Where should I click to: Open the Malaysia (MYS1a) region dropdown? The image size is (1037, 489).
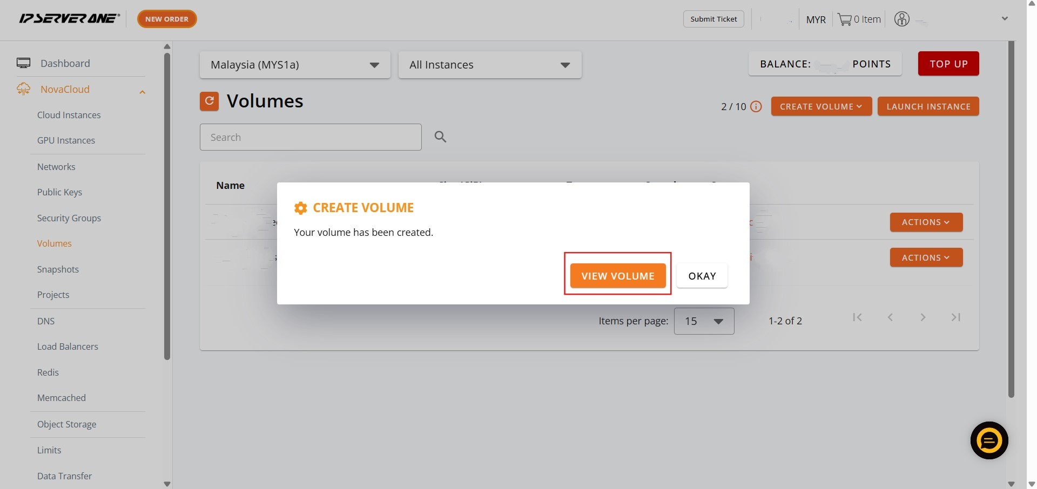pos(294,65)
